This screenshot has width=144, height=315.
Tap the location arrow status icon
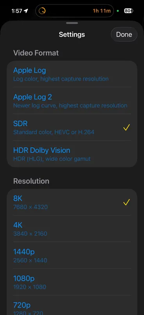26,11
